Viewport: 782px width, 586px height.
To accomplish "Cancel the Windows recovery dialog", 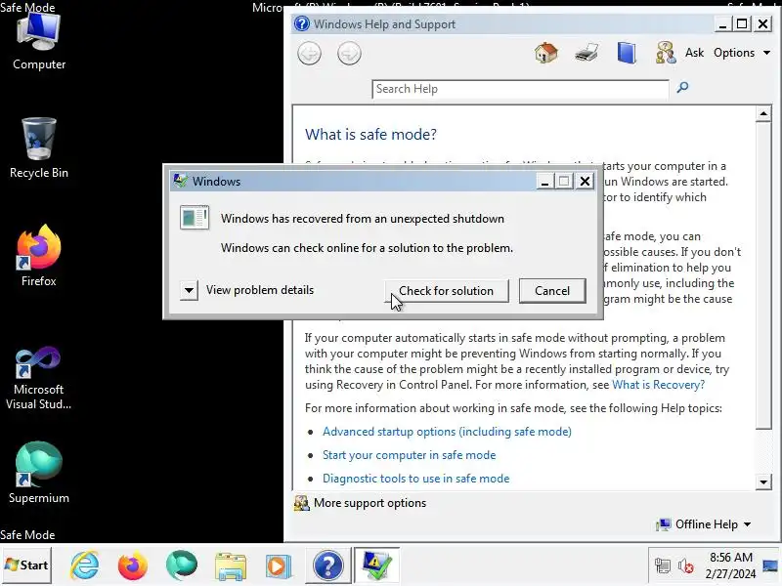I will (552, 290).
